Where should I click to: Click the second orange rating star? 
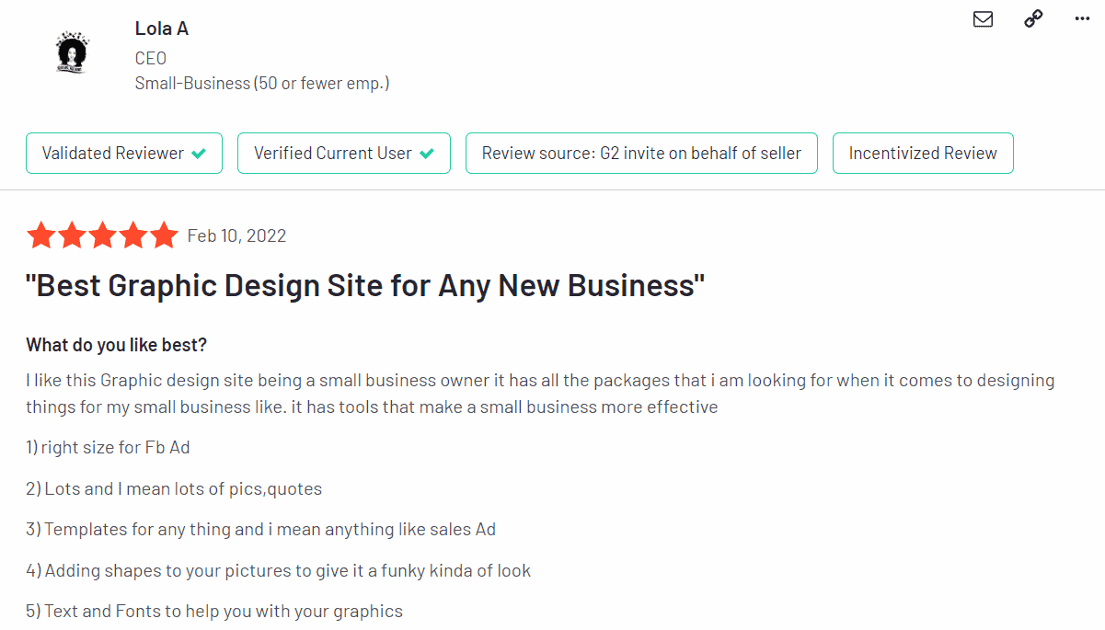point(72,235)
